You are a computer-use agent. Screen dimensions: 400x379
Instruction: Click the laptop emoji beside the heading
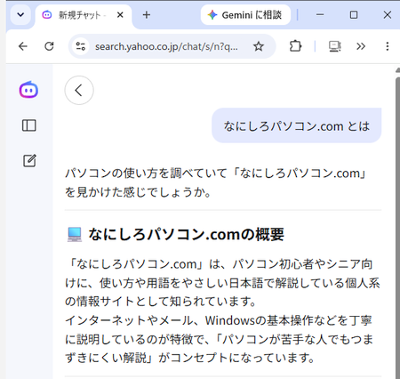pos(75,235)
